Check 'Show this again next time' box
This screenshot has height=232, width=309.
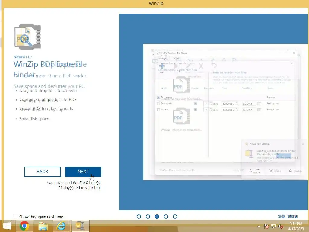tap(16, 216)
